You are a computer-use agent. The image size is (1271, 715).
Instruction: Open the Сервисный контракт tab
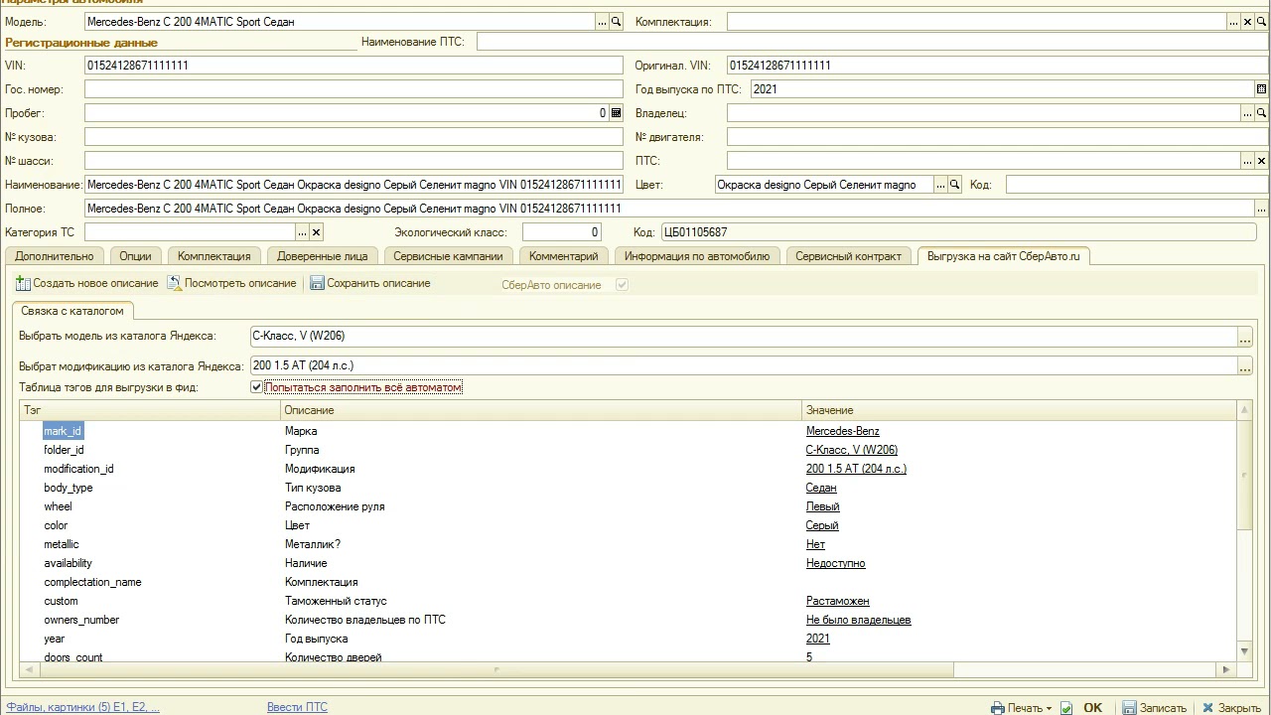(849, 256)
